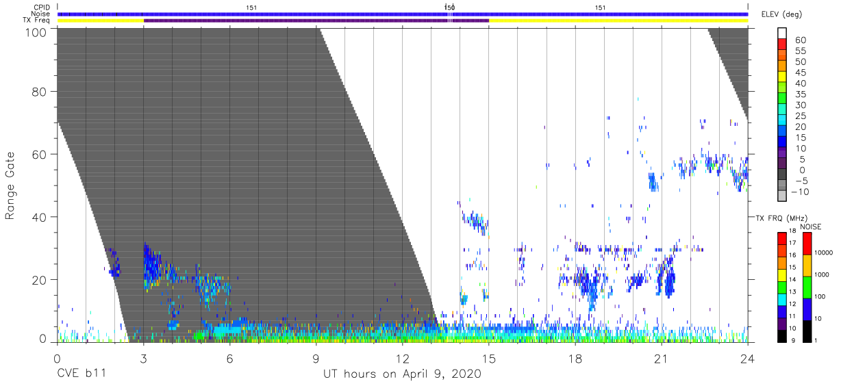Click the green NOISE segment between 1000 and 100
Image resolution: width=841 pixels, height=388 pixels.
pos(807,287)
